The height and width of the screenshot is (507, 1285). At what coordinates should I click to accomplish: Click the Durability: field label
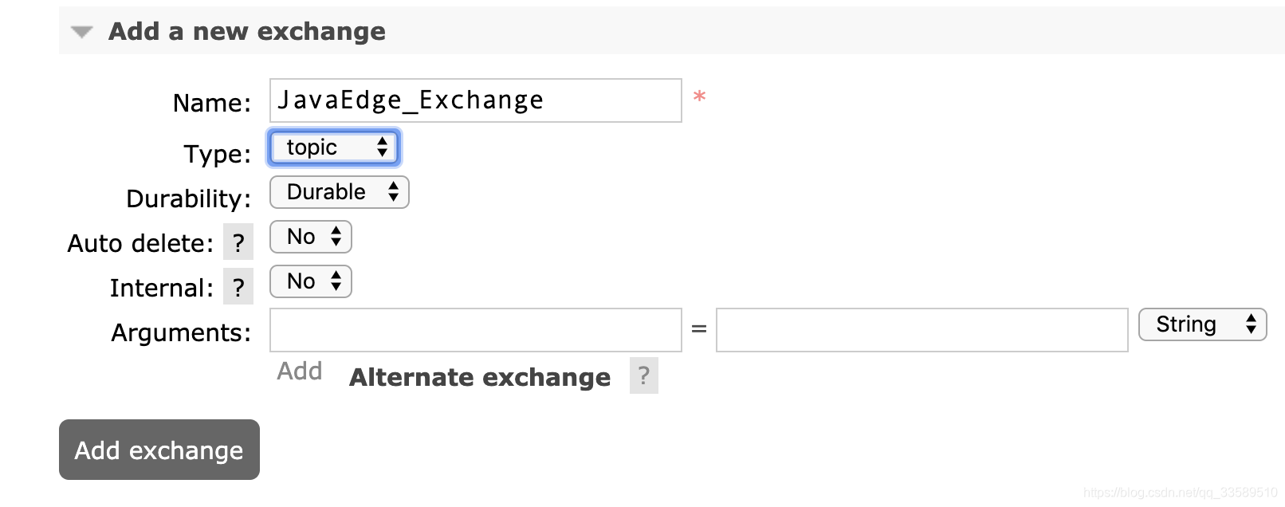(x=189, y=198)
